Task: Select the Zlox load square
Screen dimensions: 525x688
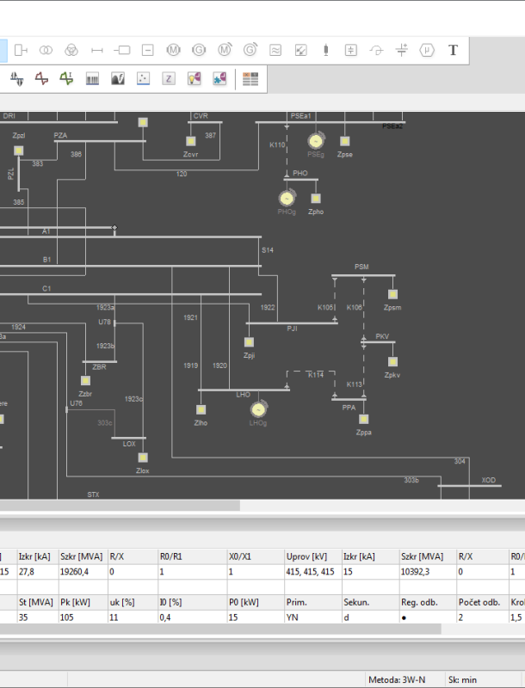Action: [143, 458]
